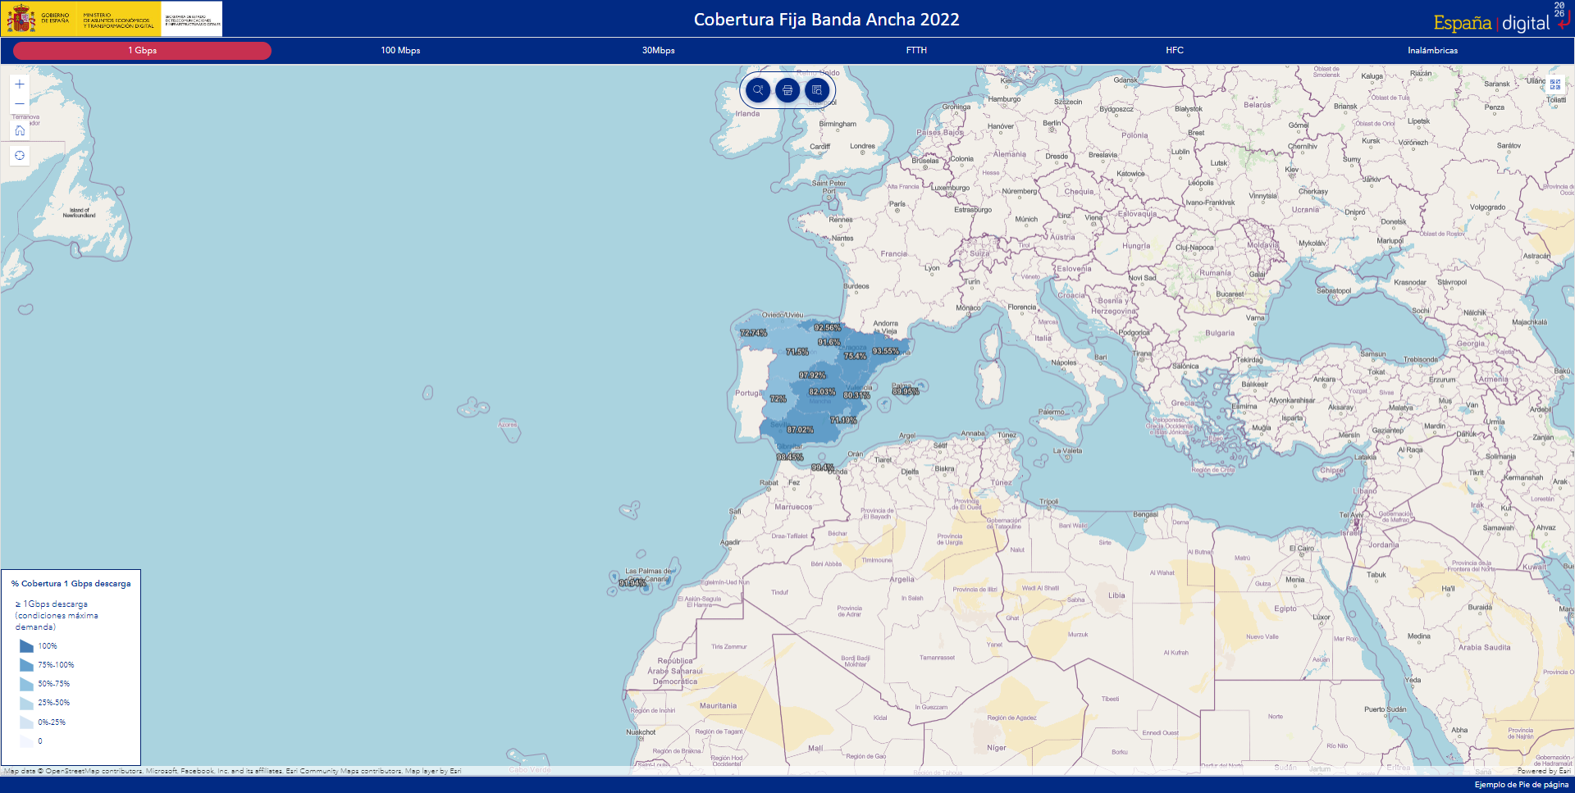Click the 98.45% Ceuta coverage label

point(790,457)
